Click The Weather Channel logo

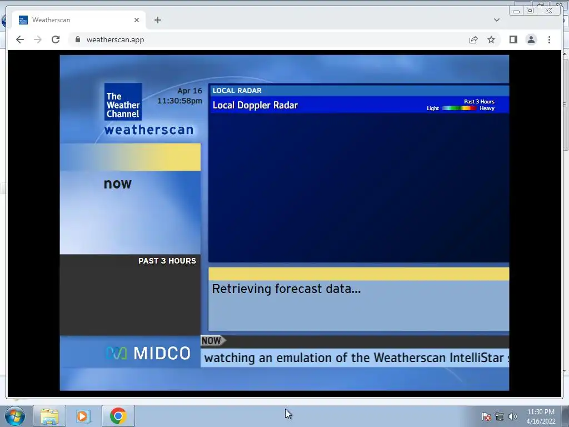tap(123, 102)
